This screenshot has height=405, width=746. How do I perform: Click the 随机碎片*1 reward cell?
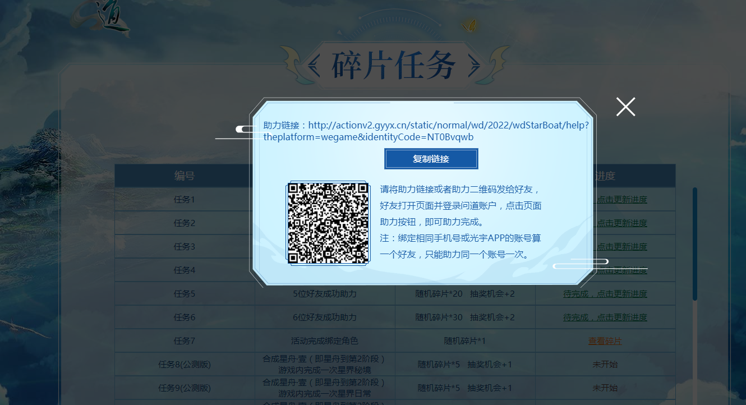[x=465, y=340]
